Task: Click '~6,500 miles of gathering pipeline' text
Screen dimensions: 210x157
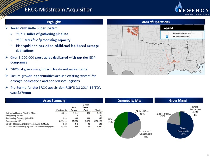Action: pyautogui.click(x=42, y=34)
